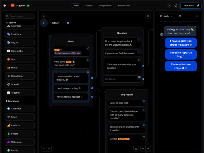The image size is (204, 153).
Task: Select the quick reply I need to report a bug
Action: tap(181, 54)
